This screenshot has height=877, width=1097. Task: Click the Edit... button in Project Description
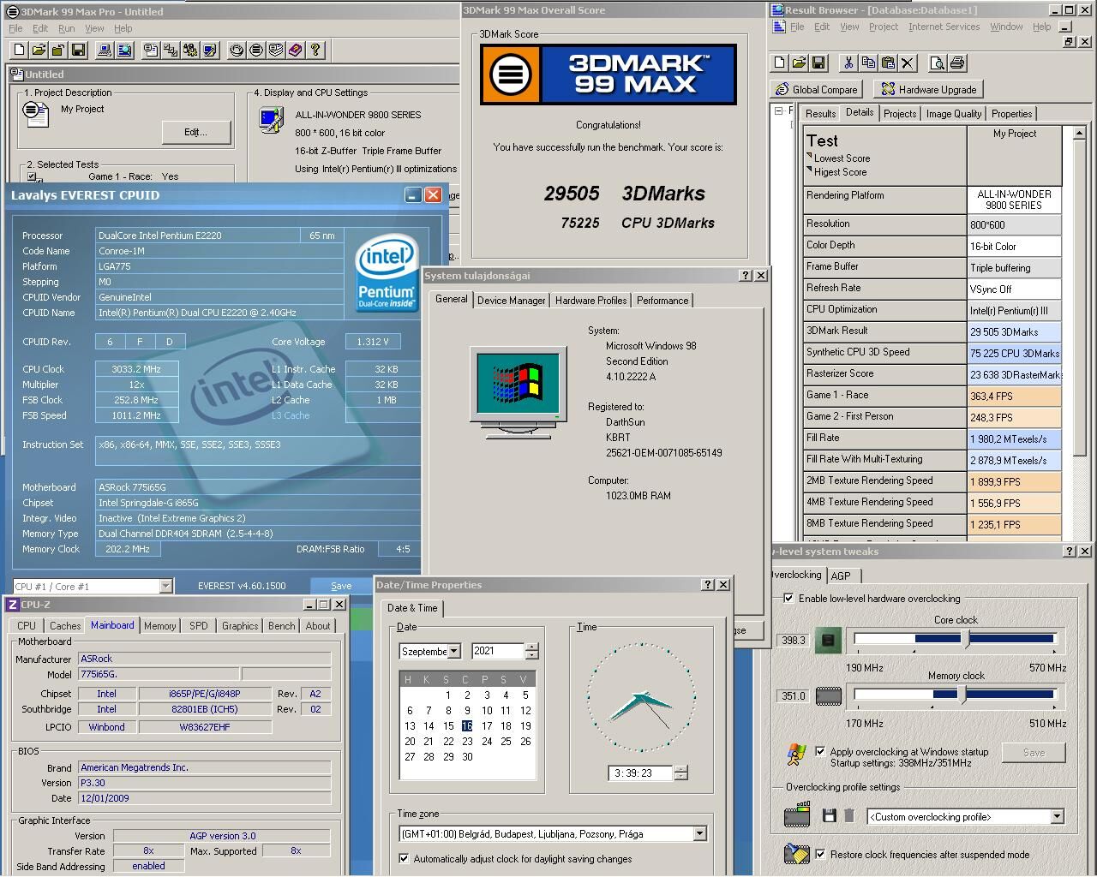(x=195, y=132)
